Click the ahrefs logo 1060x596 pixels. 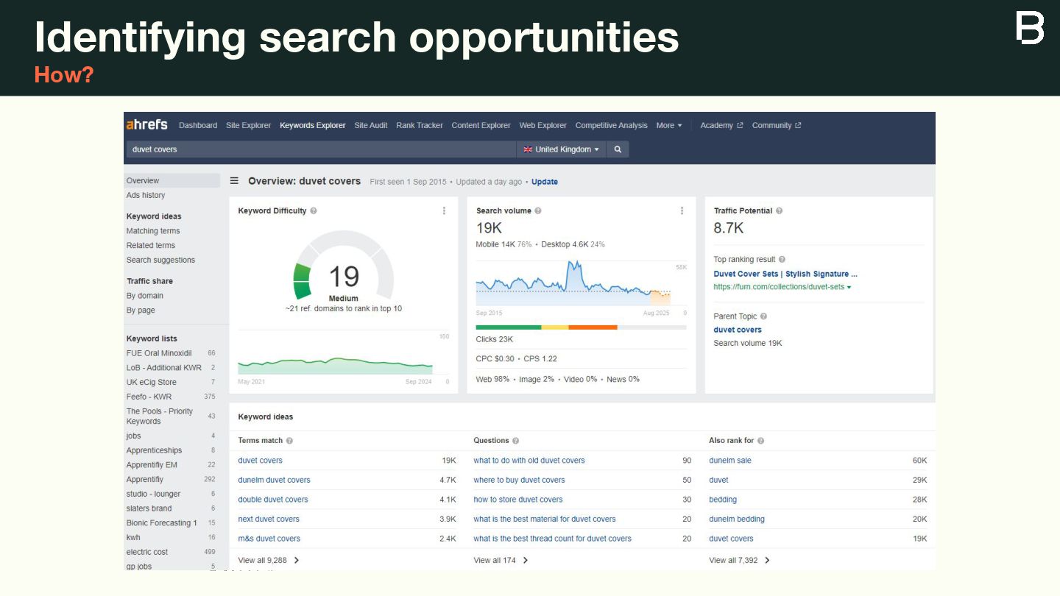pos(147,125)
